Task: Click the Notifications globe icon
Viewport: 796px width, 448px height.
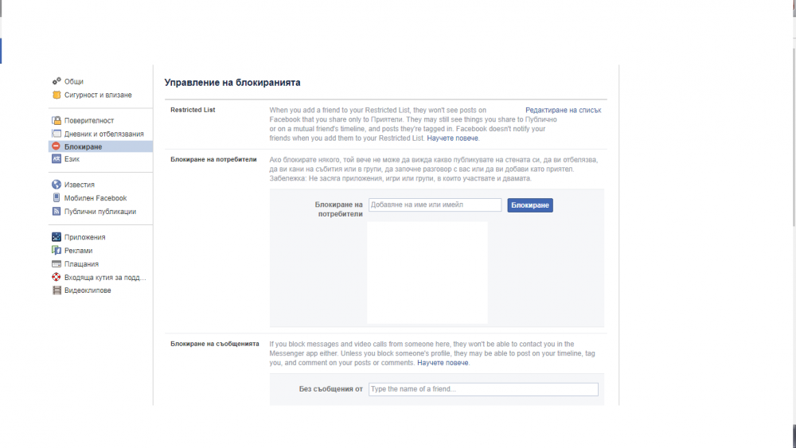Action: [57, 184]
